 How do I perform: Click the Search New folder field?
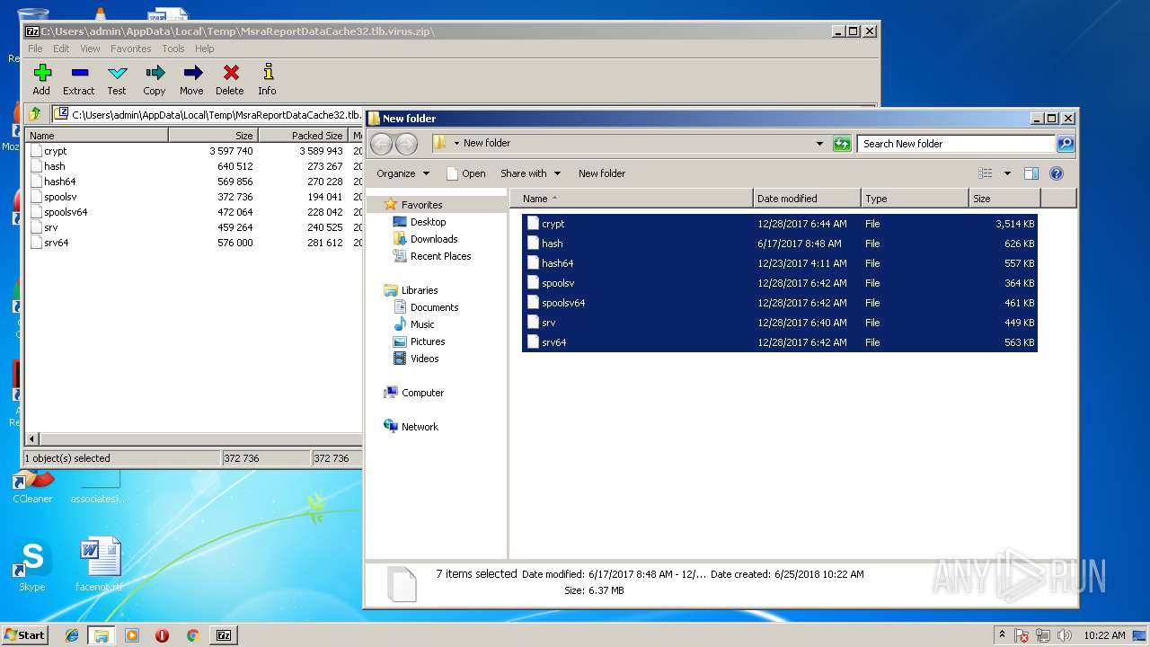pos(956,144)
